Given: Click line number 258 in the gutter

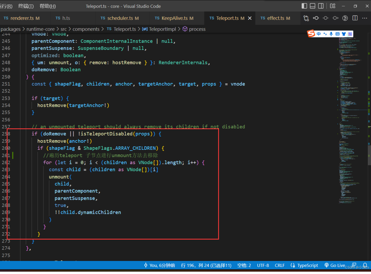Looking at the screenshot, I should 6,134.
